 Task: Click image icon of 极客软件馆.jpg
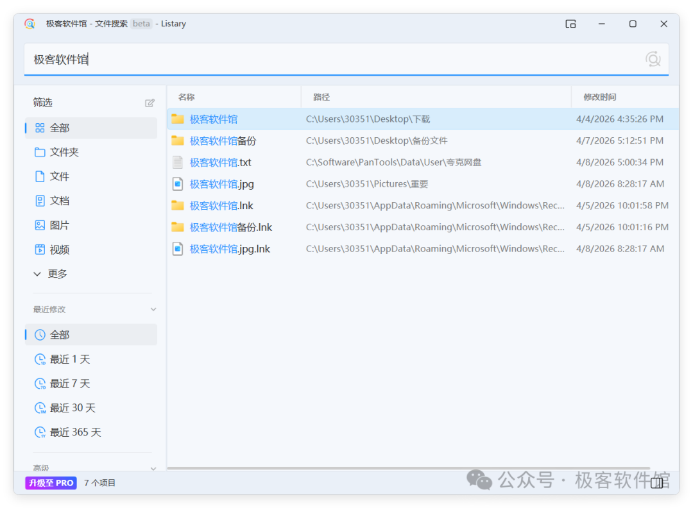pyautogui.click(x=178, y=183)
